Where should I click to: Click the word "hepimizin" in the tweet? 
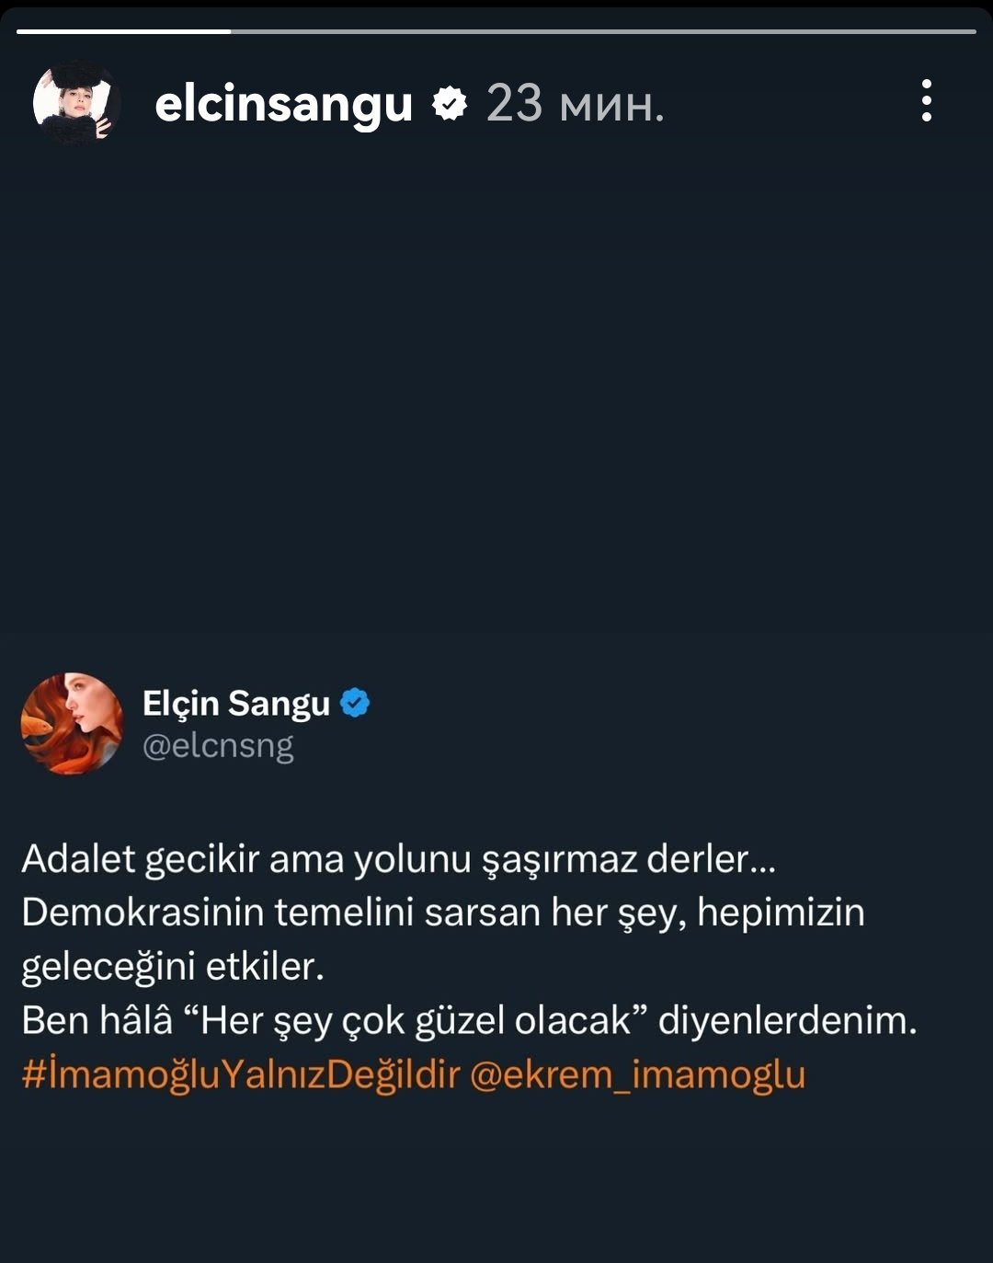pos(781,913)
